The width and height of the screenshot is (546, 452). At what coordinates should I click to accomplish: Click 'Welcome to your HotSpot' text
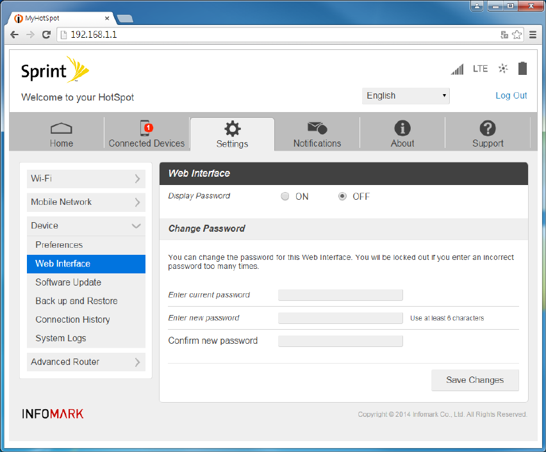point(78,97)
